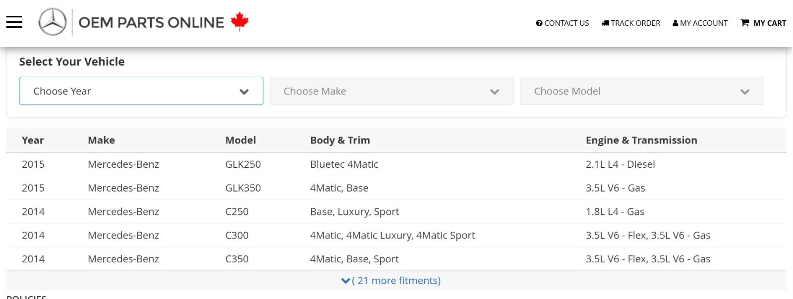Click the Track Order truck icon
Viewport: 793px width, 299px height.
tap(605, 23)
